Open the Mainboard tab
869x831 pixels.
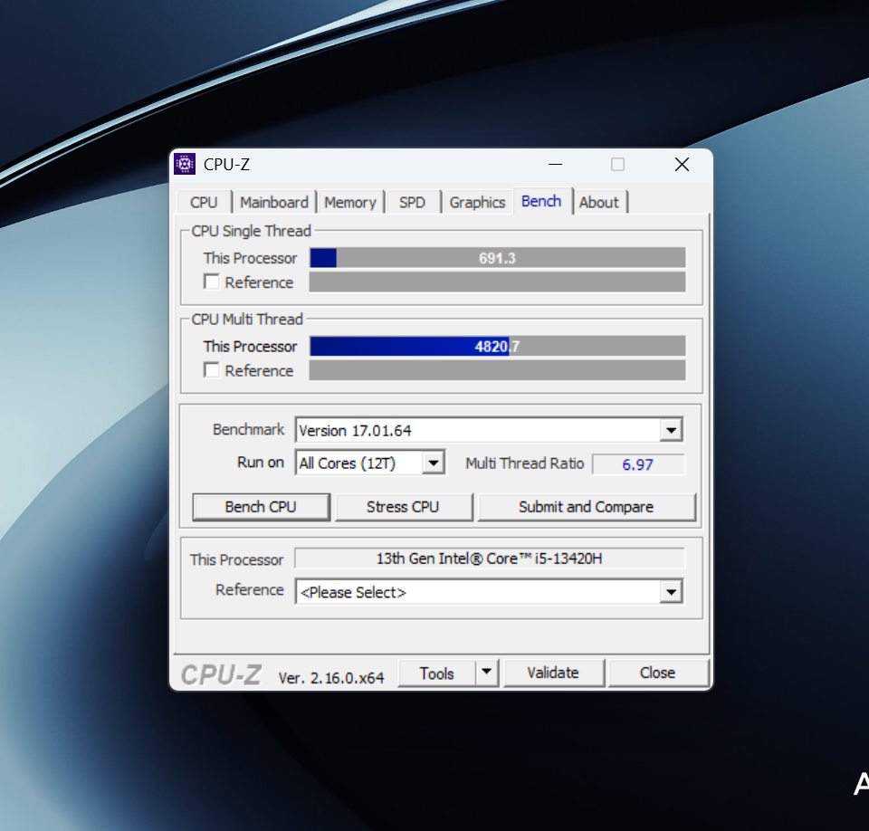click(x=273, y=203)
